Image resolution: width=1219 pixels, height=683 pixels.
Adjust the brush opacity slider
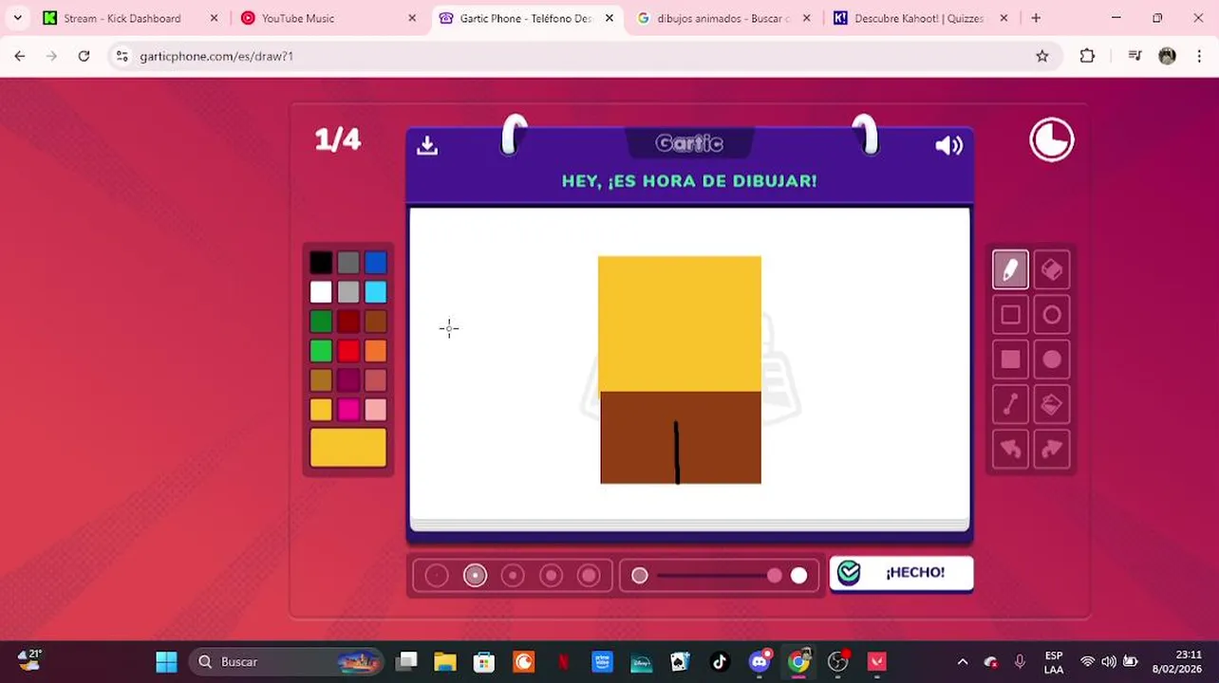click(x=719, y=576)
